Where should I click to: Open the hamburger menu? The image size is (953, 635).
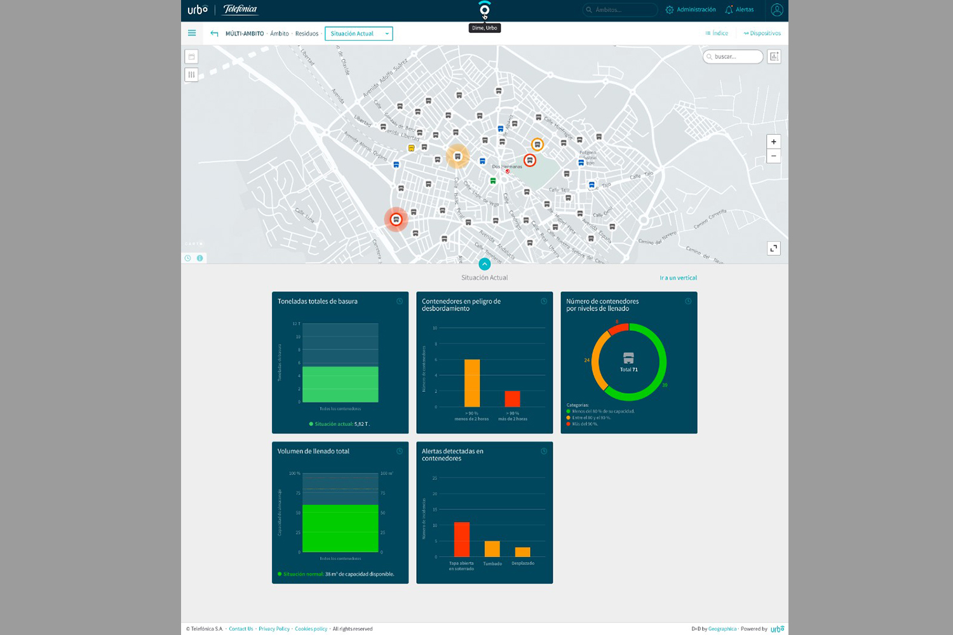[x=192, y=33]
